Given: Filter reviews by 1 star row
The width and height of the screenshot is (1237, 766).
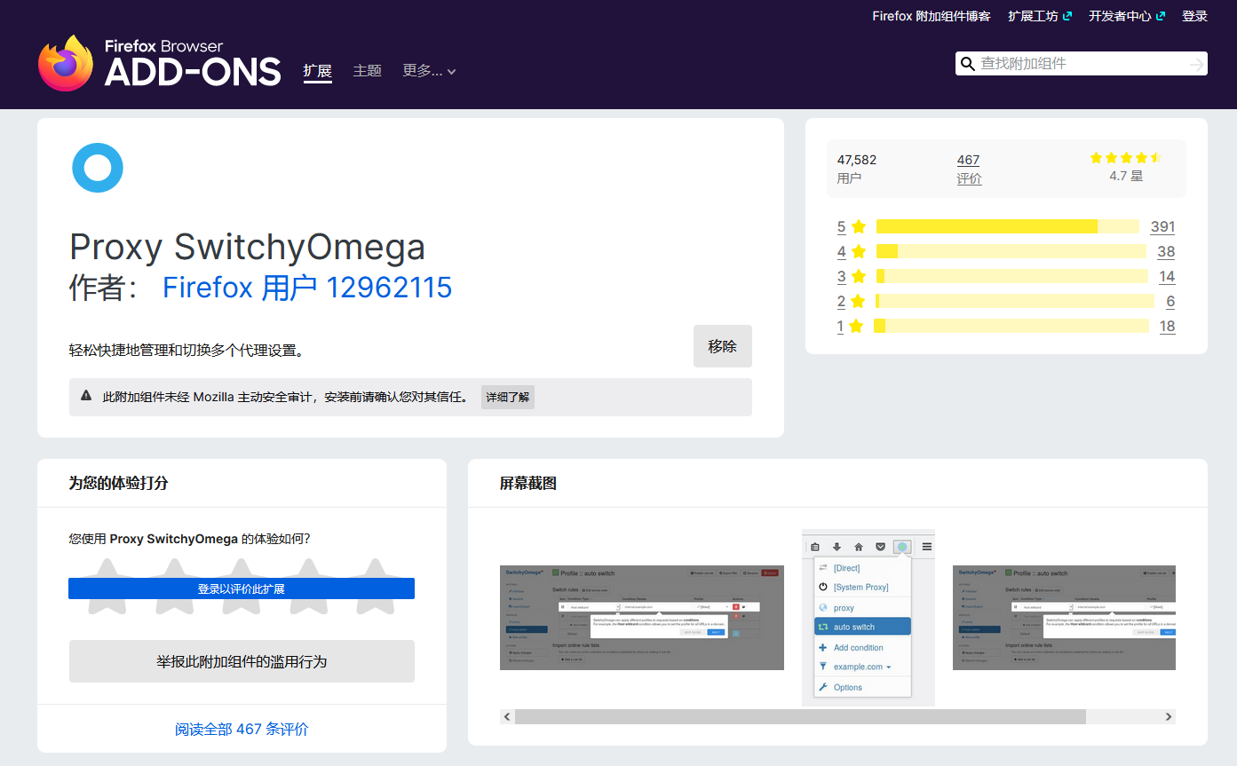Looking at the screenshot, I should click(x=1006, y=326).
